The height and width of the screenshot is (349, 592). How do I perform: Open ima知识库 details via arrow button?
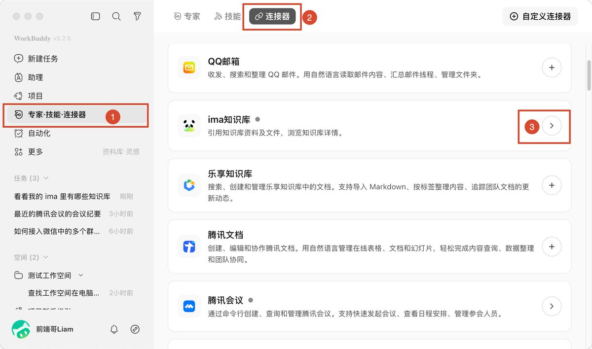[552, 126]
